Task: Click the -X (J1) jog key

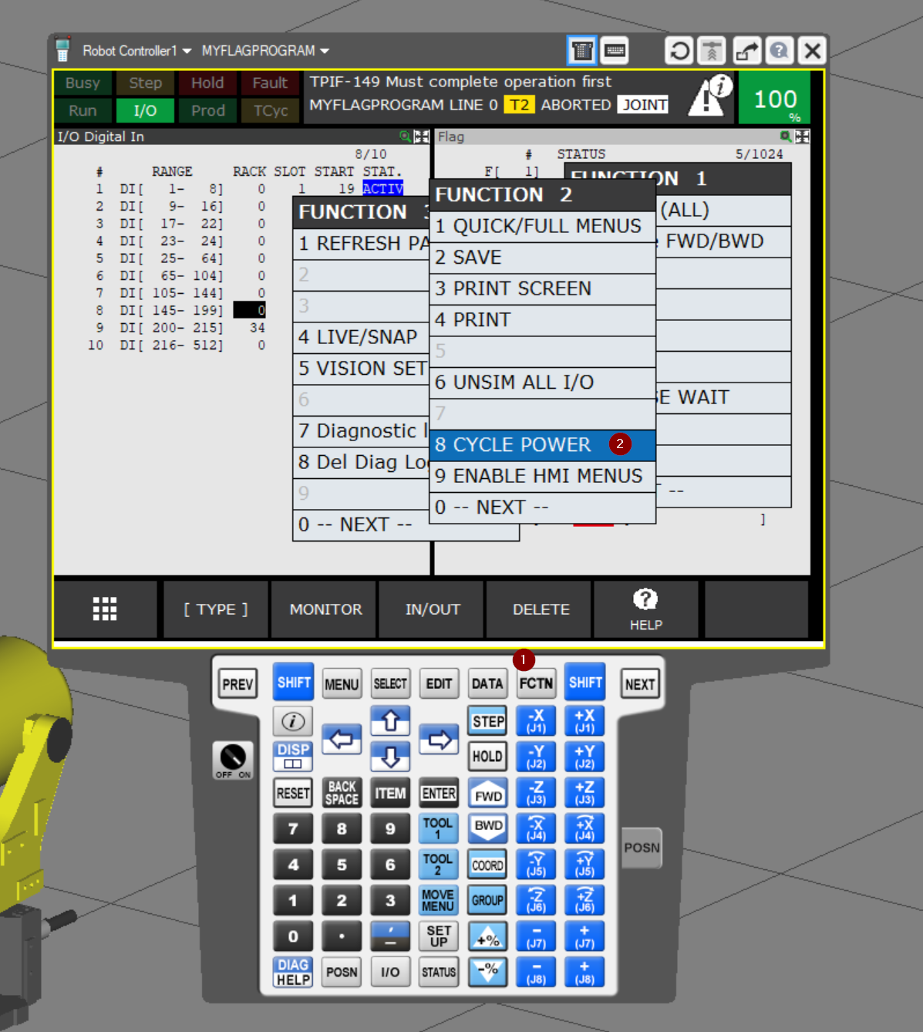Action: [536, 721]
